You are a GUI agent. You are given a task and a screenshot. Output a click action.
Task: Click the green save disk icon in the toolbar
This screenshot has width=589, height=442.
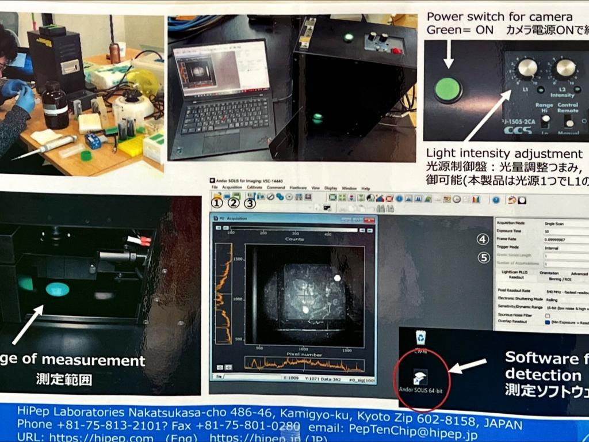(236, 196)
